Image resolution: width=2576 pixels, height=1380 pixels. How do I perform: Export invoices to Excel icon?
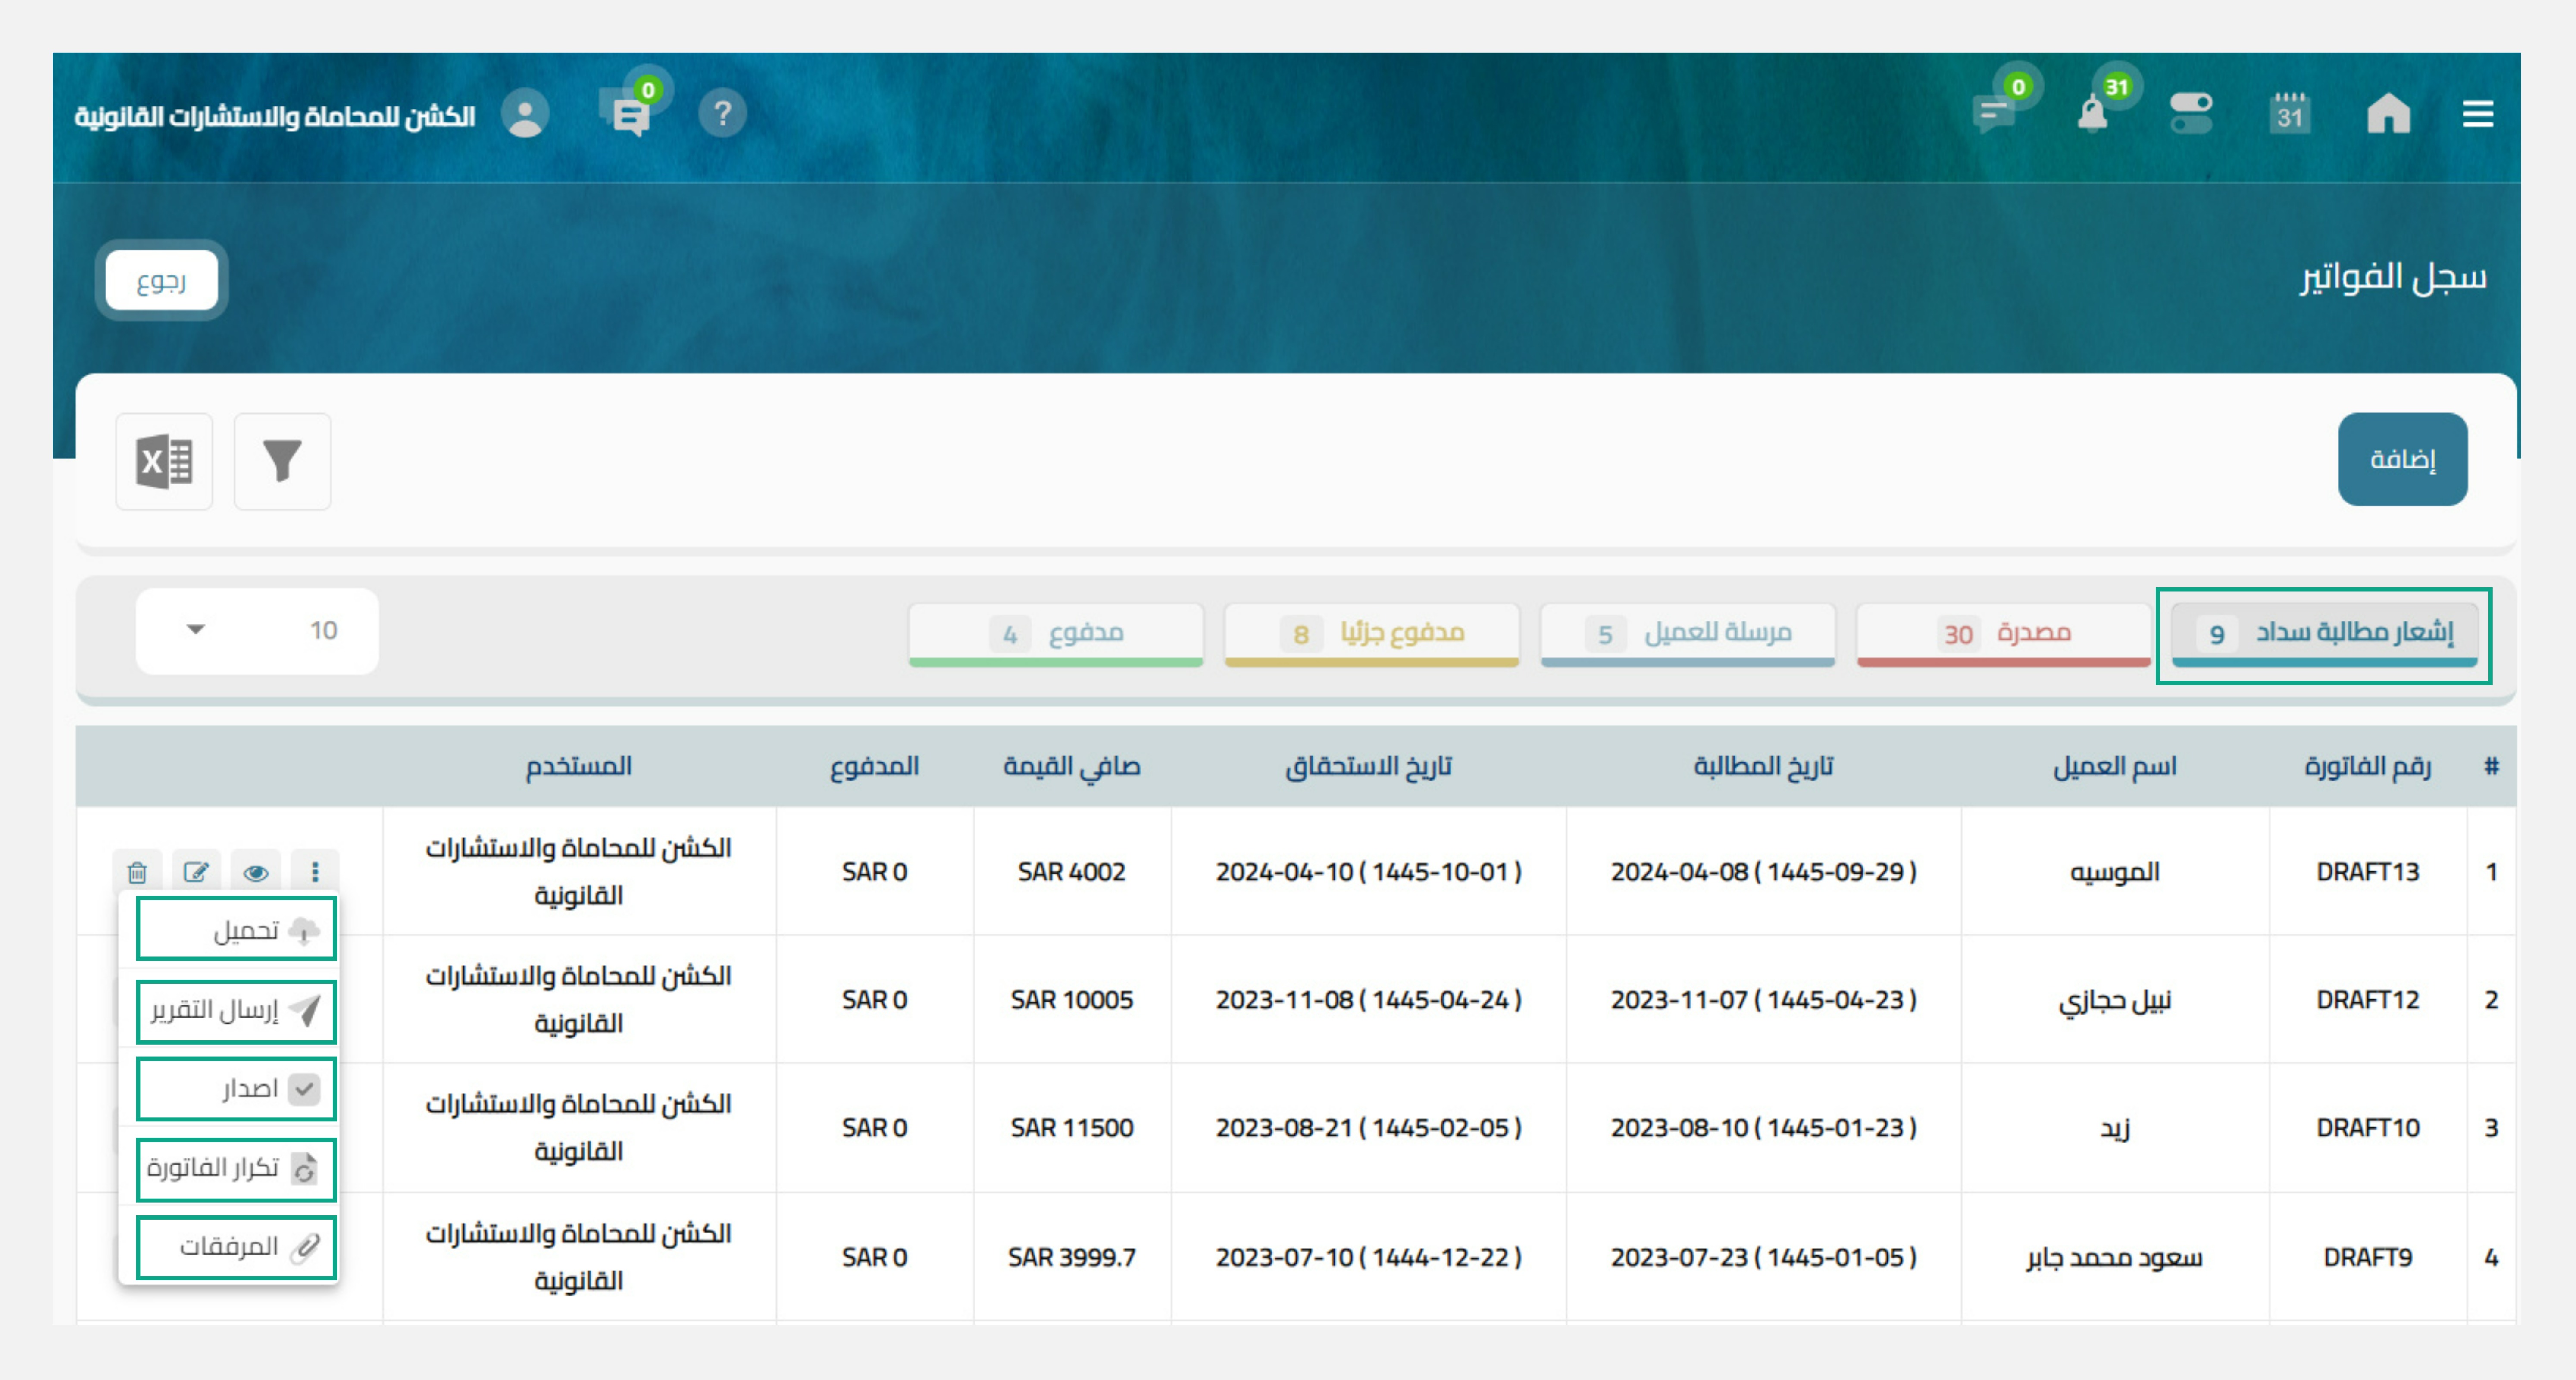coord(164,461)
